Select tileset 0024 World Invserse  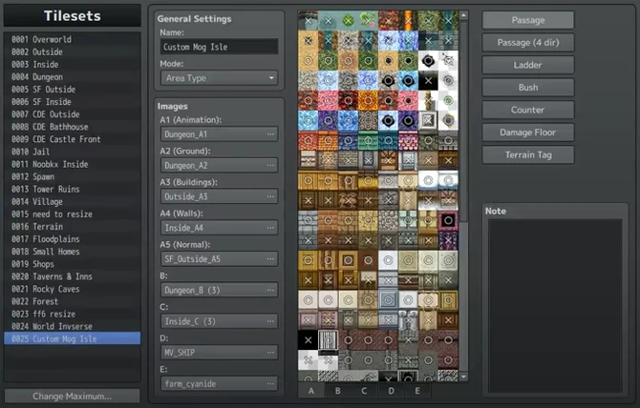click(x=73, y=327)
